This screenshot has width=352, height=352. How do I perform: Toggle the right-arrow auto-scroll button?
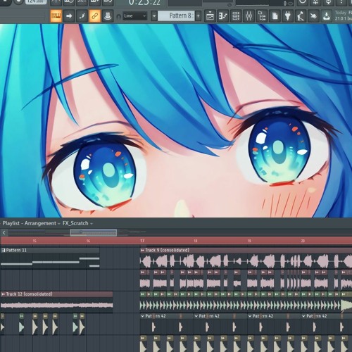(69, 16)
